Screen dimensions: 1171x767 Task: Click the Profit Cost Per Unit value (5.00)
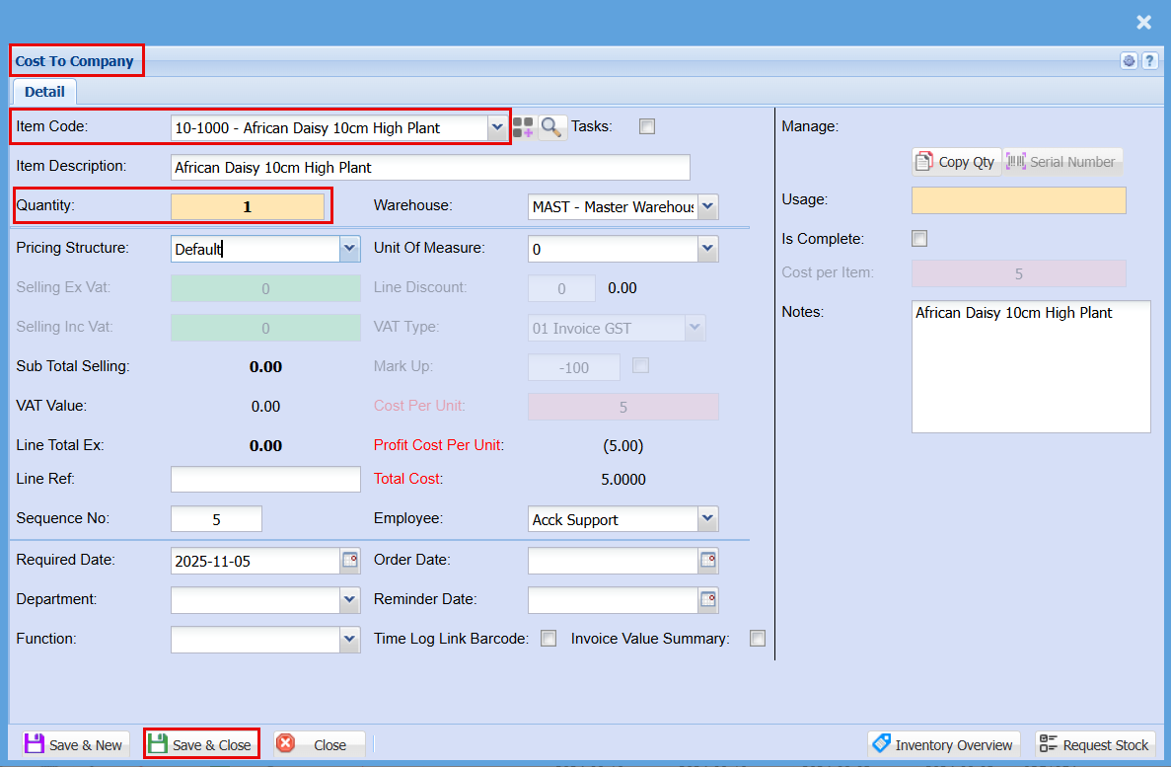[622, 445]
